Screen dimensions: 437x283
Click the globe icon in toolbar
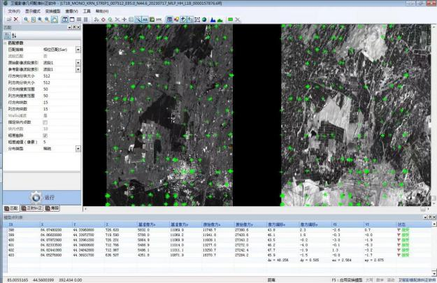[205, 20]
